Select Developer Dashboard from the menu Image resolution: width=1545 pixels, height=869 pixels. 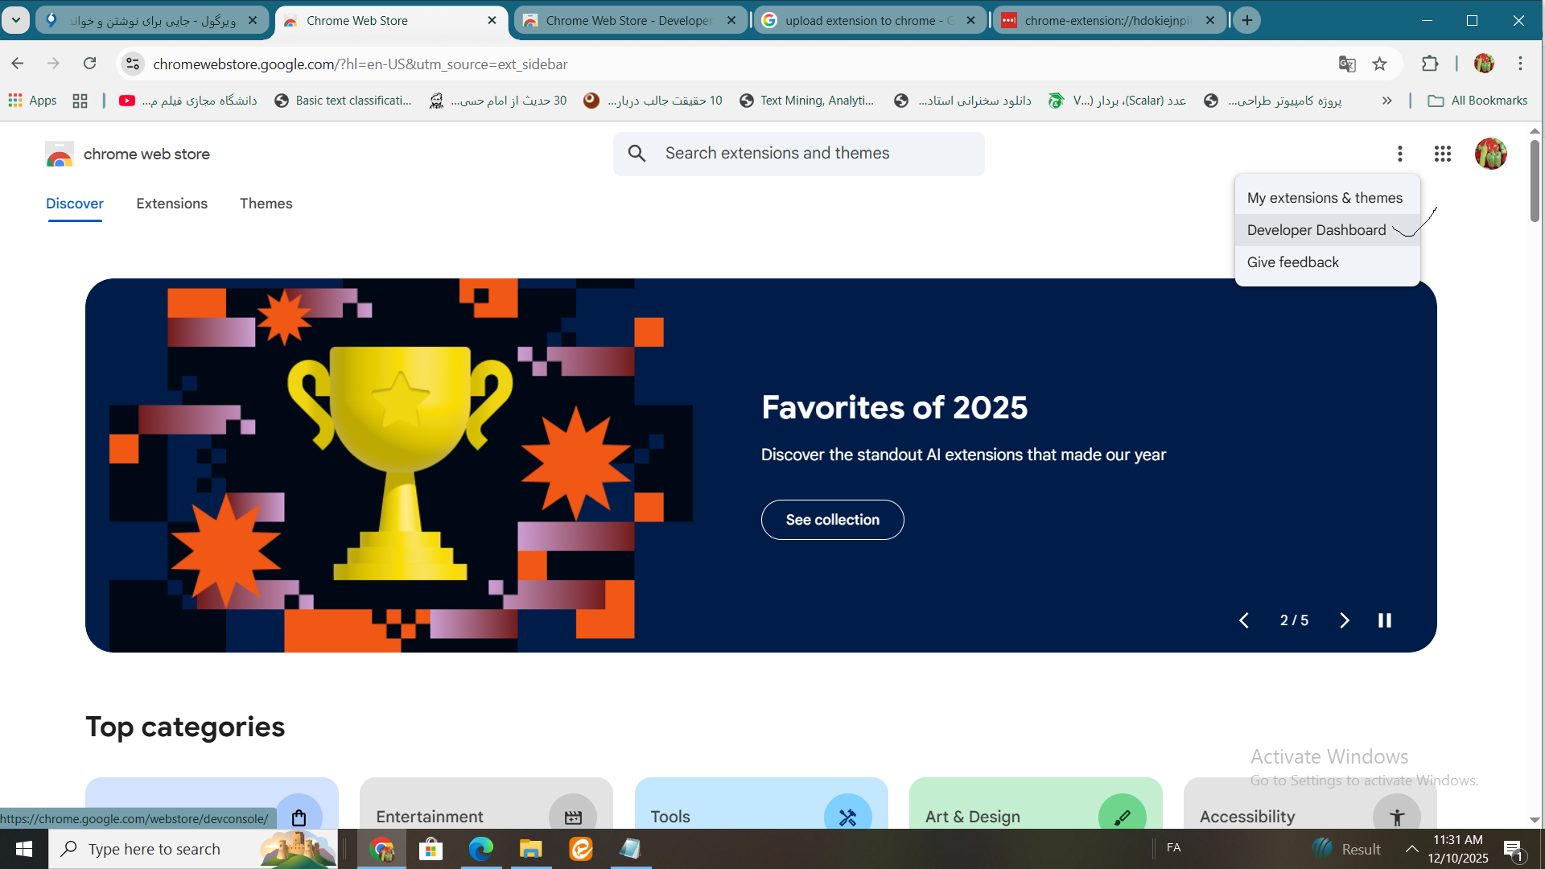point(1316,230)
